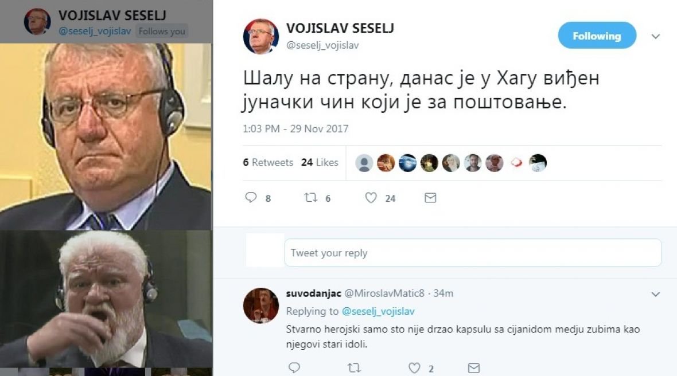Share suvodanjac's reply via envelope icon
This screenshot has width=677, height=376.
click(474, 368)
